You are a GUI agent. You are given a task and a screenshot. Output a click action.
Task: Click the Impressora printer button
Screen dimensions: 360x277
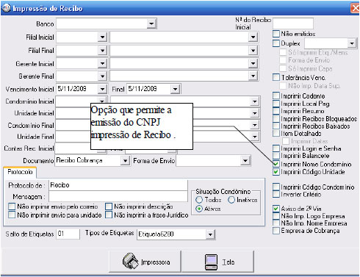click(x=145, y=262)
